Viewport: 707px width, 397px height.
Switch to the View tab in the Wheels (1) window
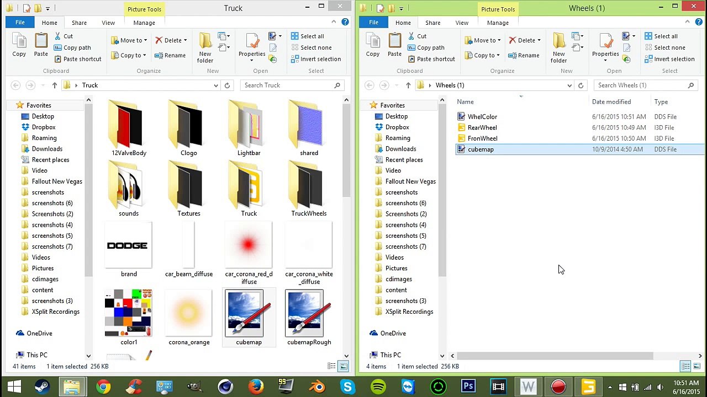pyautogui.click(x=462, y=23)
